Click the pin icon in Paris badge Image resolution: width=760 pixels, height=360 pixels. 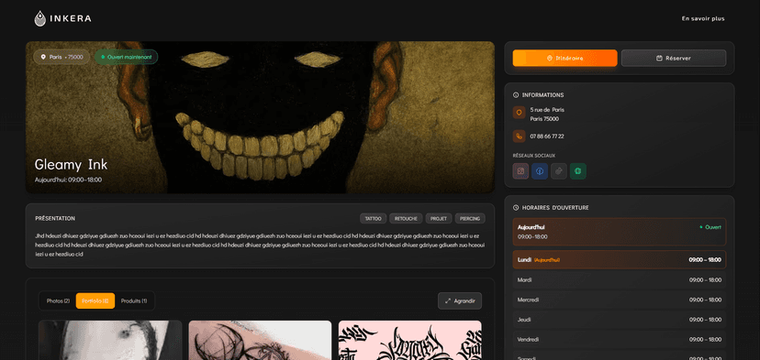43,57
